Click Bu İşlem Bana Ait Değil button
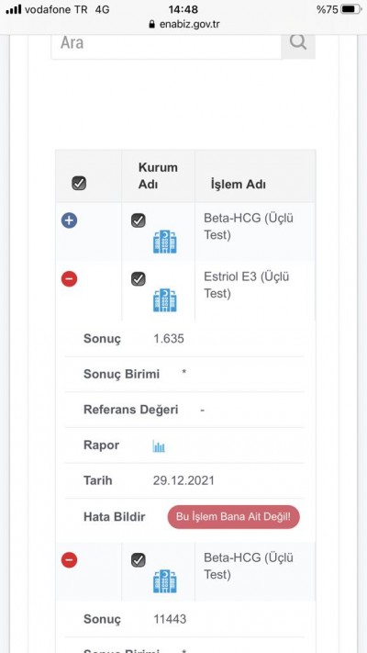The width and height of the screenshot is (367, 653). (x=233, y=517)
